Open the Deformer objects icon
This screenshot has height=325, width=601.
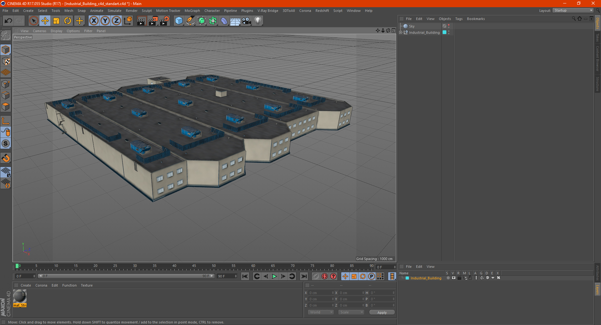tap(224, 21)
